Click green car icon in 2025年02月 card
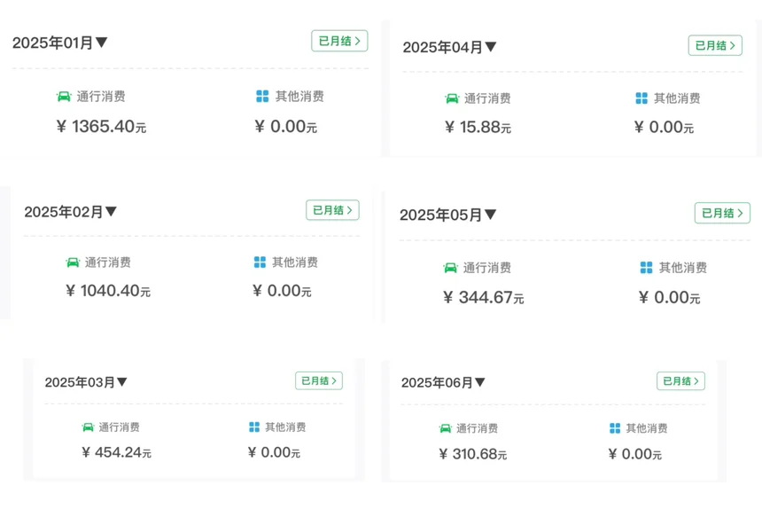Viewport: 762px width, 509px height. 73,262
